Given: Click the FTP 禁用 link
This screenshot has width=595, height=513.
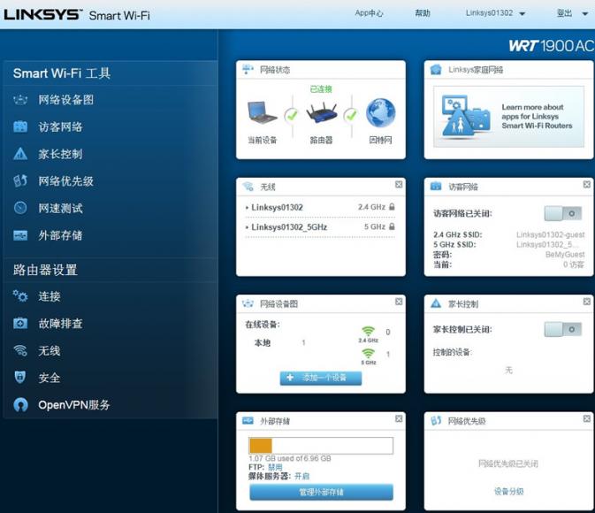Looking at the screenshot, I should click(x=275, y=467).
